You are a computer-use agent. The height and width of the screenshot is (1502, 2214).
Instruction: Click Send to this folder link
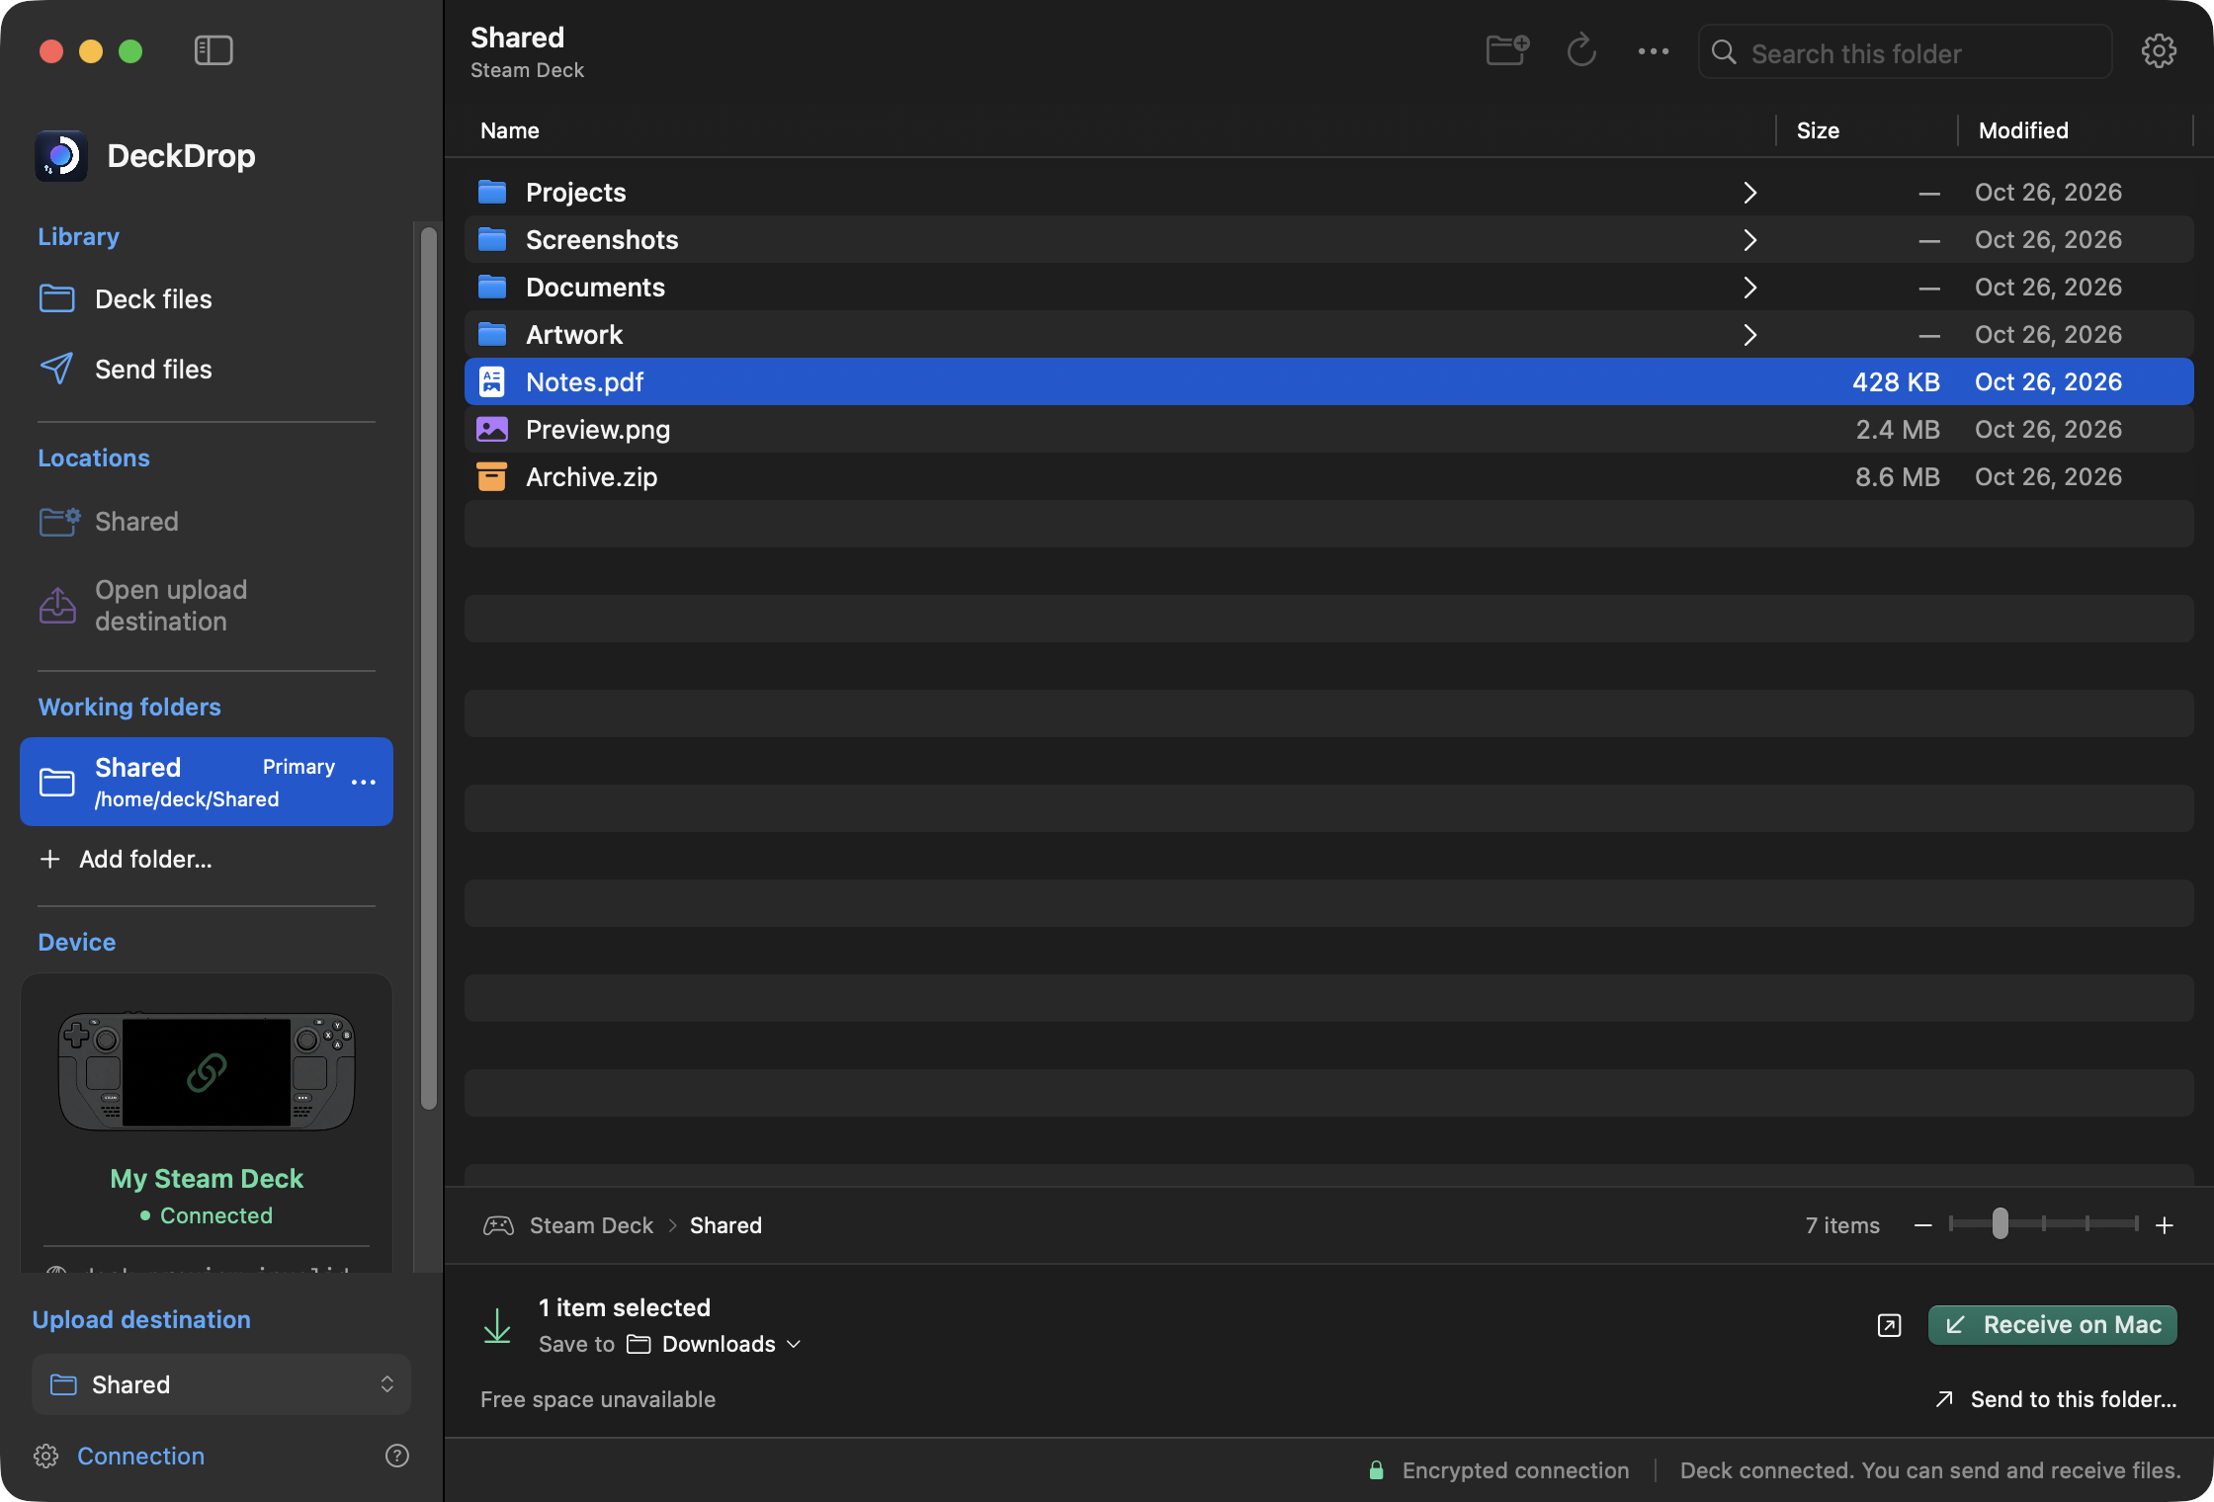pyautogui.click(x=2056, y=1399)
